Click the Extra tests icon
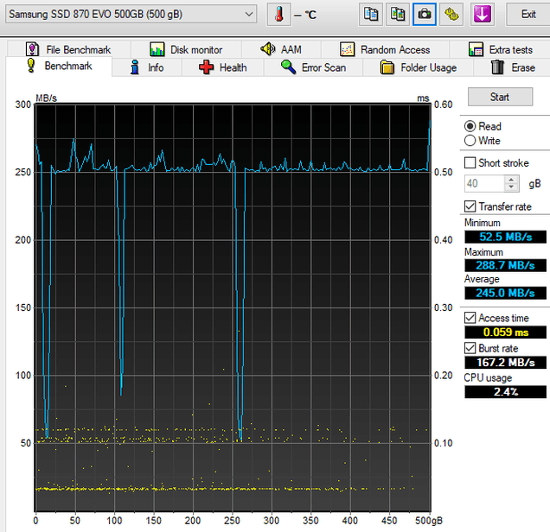550x532 pixels. 476,49
